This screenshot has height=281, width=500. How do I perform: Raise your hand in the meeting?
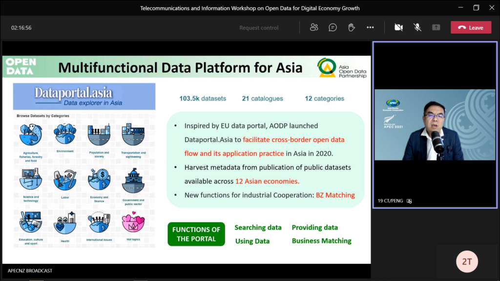(x=352, y=28)
